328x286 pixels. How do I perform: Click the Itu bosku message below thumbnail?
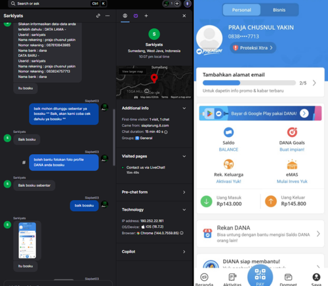pos(26,266)
